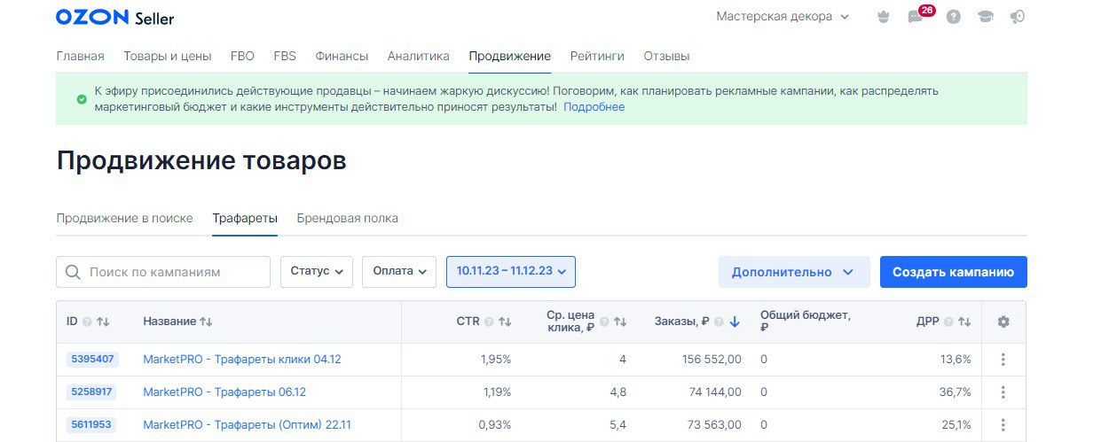Click the 1,95% CTR cell
This screenshot has height=442, width=1109.
click(x=495, y=360)
